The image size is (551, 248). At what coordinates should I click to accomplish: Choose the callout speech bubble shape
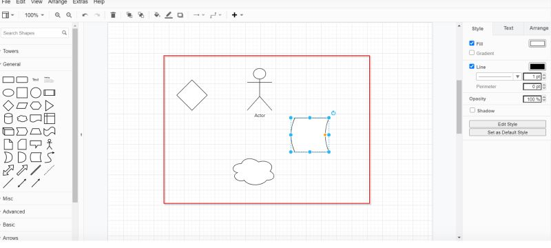[x=36, y=145]
